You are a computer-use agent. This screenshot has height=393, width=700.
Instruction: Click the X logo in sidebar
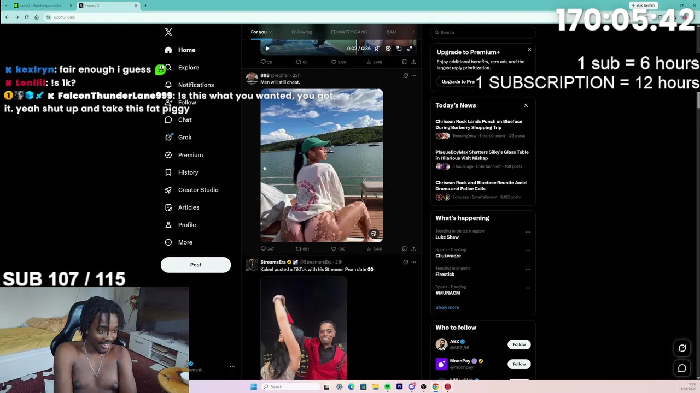tap(168, 32)
